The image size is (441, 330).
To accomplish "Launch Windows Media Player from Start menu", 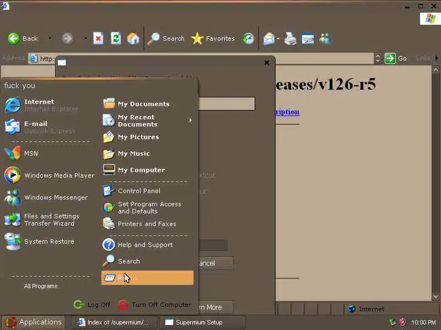I will tap(50, 175).
